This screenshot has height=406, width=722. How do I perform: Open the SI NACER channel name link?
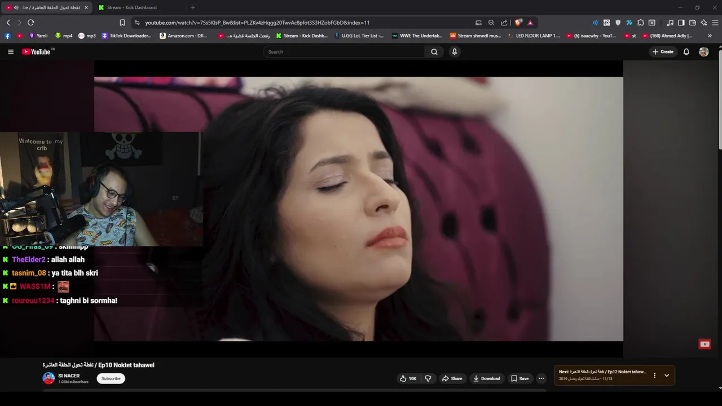pos(69,376)
